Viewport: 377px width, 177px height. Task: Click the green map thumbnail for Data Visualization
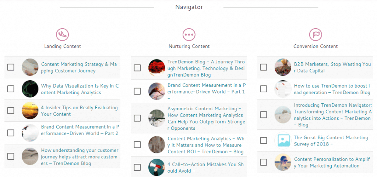(x=30, y=89)
